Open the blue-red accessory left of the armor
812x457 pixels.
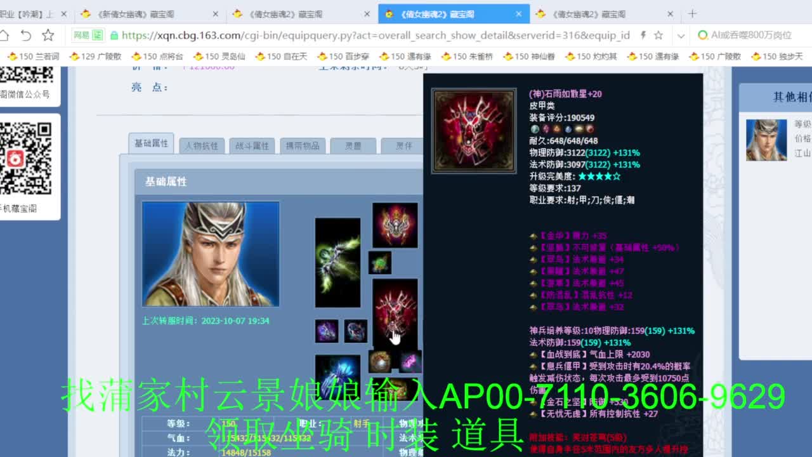(x=355, y=331)
